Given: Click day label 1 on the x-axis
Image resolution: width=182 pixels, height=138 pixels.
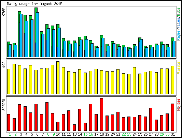Looking at the screenshot, I should pyautogui.click(x=10, y=134).
